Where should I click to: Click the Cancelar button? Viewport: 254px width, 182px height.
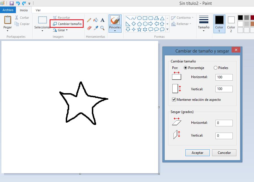point(224,153)
